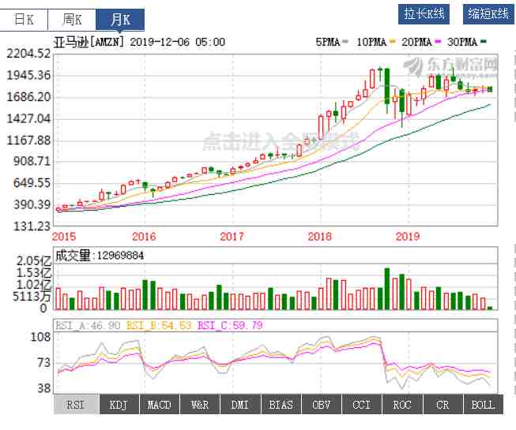Click the tallest green volume bar in late 2018
This screenshot has width=516, height=430.
[387, 289]
